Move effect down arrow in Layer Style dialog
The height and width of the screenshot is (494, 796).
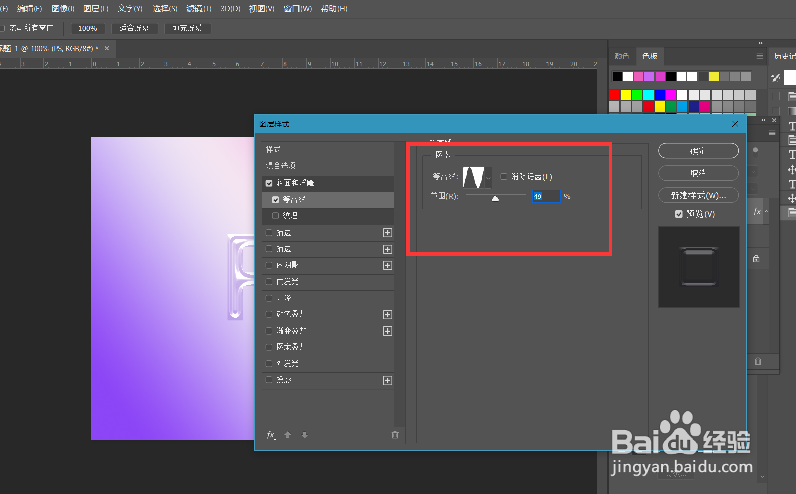305,435
